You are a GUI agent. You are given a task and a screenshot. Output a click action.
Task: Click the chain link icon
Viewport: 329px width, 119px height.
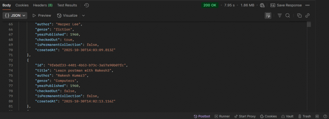pyautogui.click(x=307, y=15)
